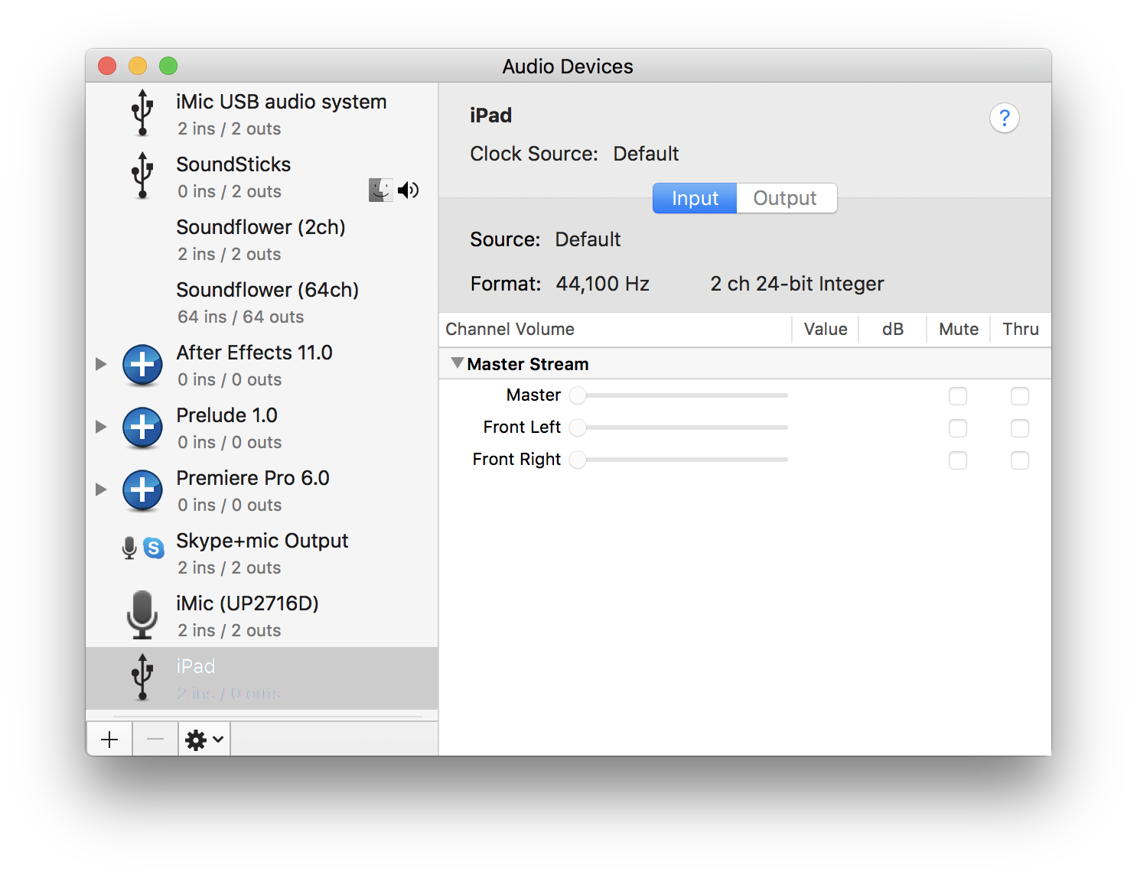The width and height of the screenshot is (1137, 878).
Task: Click the Value column header
Action: [x=826, y=329]
